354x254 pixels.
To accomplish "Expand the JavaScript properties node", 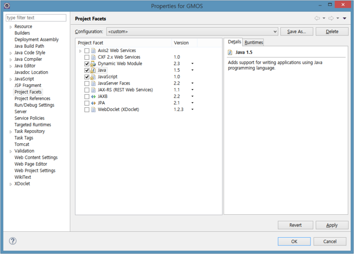I will click(x=11, y=79).
